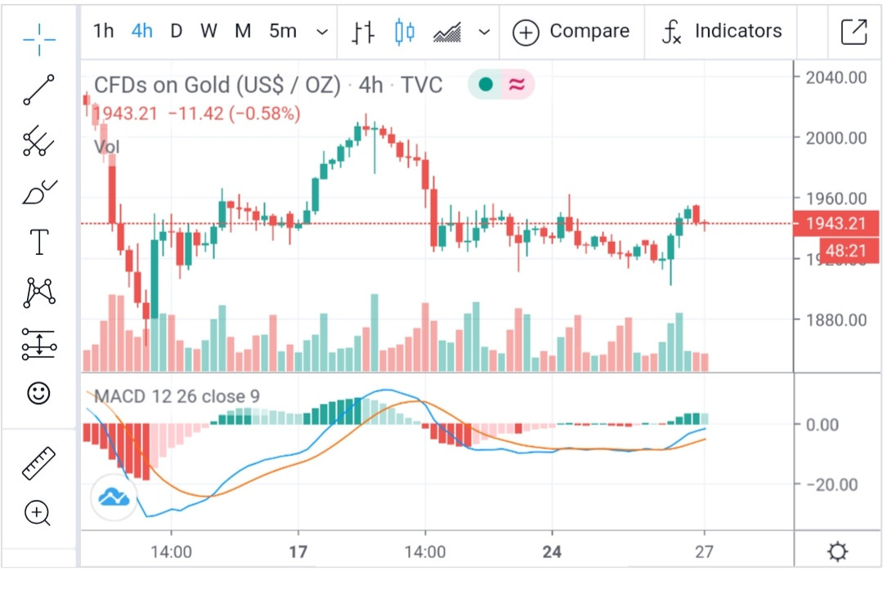Open the pitchfork drawing tool
Screen dimensions: 883x590
38,141
